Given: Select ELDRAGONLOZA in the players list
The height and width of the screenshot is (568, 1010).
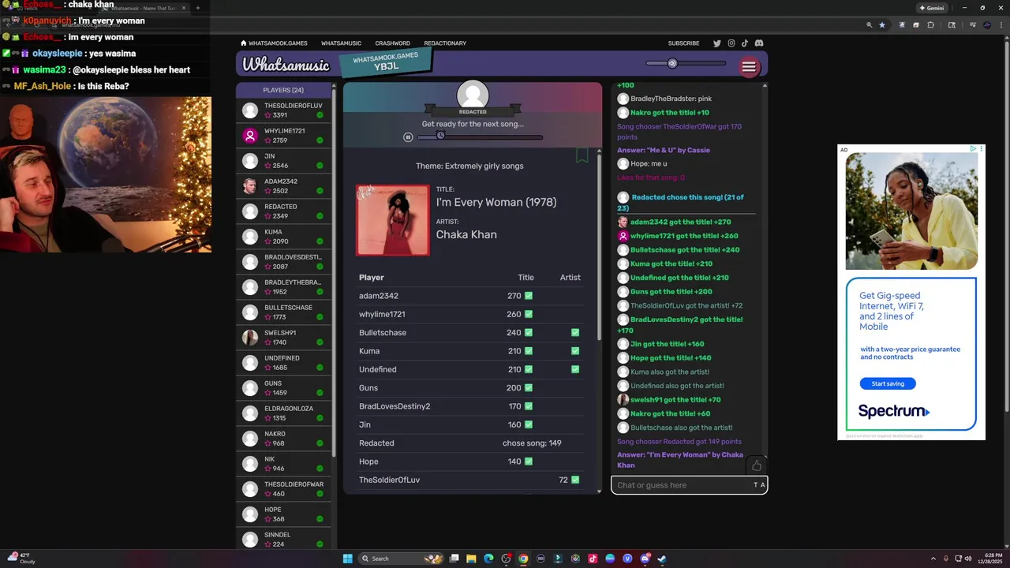Looking at the screenshot, I should (x=283, y=413).
